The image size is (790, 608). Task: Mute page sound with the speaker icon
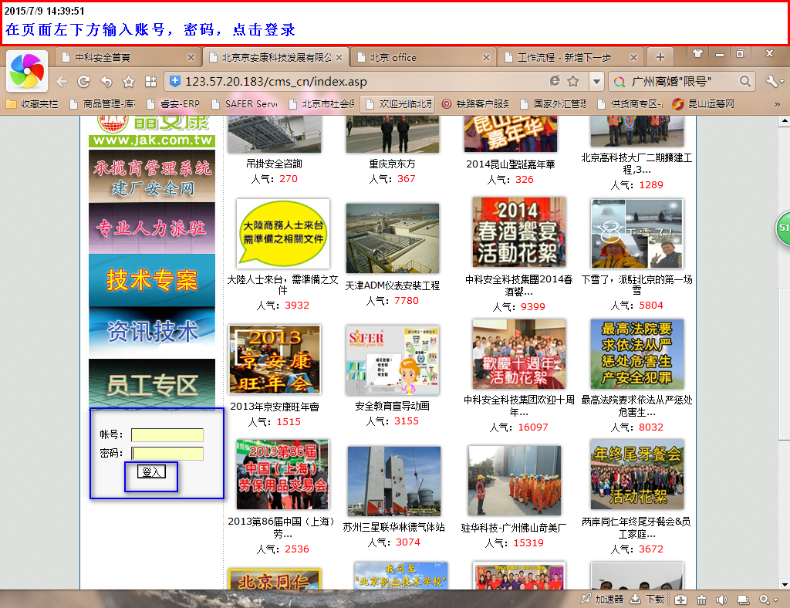721,600
